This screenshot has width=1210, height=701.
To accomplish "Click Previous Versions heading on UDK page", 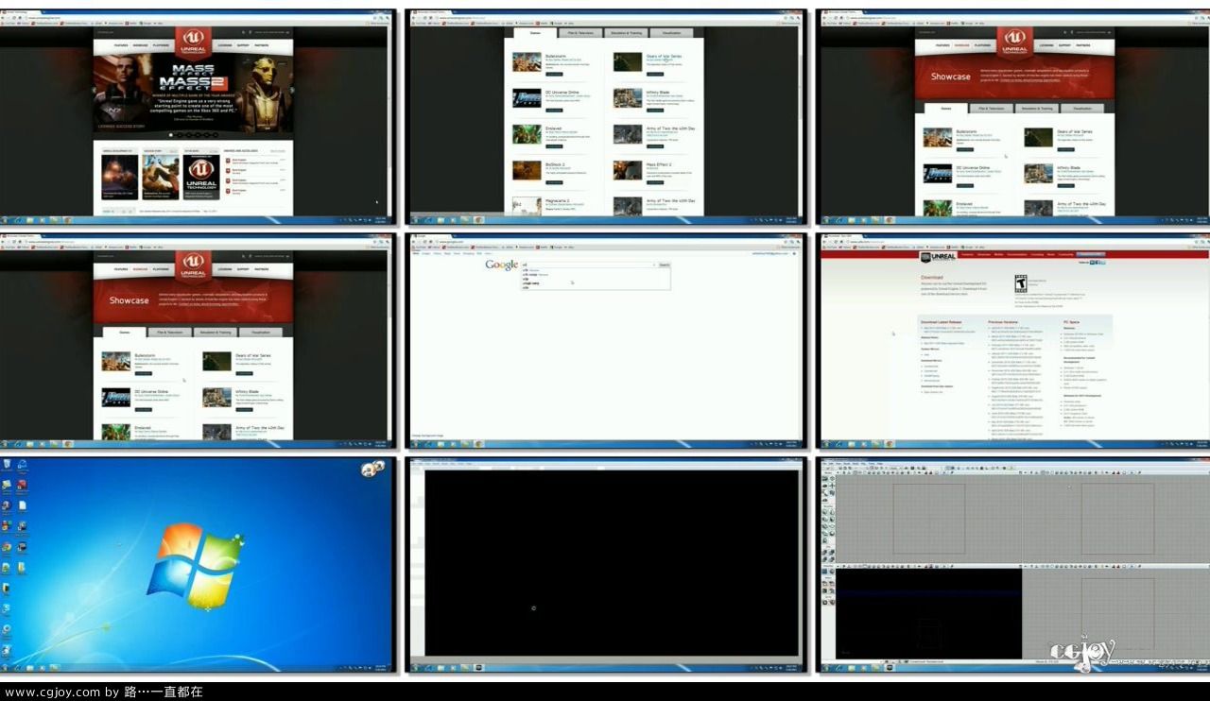I will point(1005,321).
